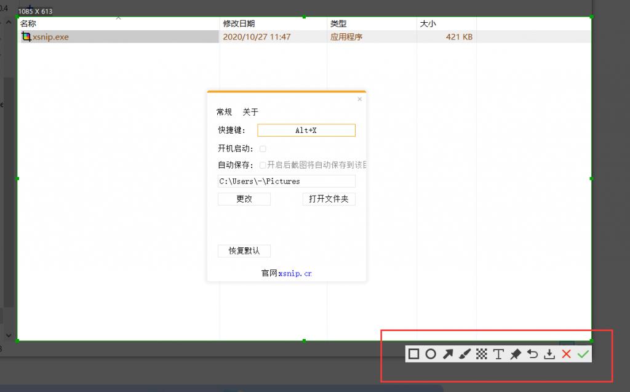Open the xsnip.cr official website link
The height and width of the screenshot is (392, 630).
(295, 273)
